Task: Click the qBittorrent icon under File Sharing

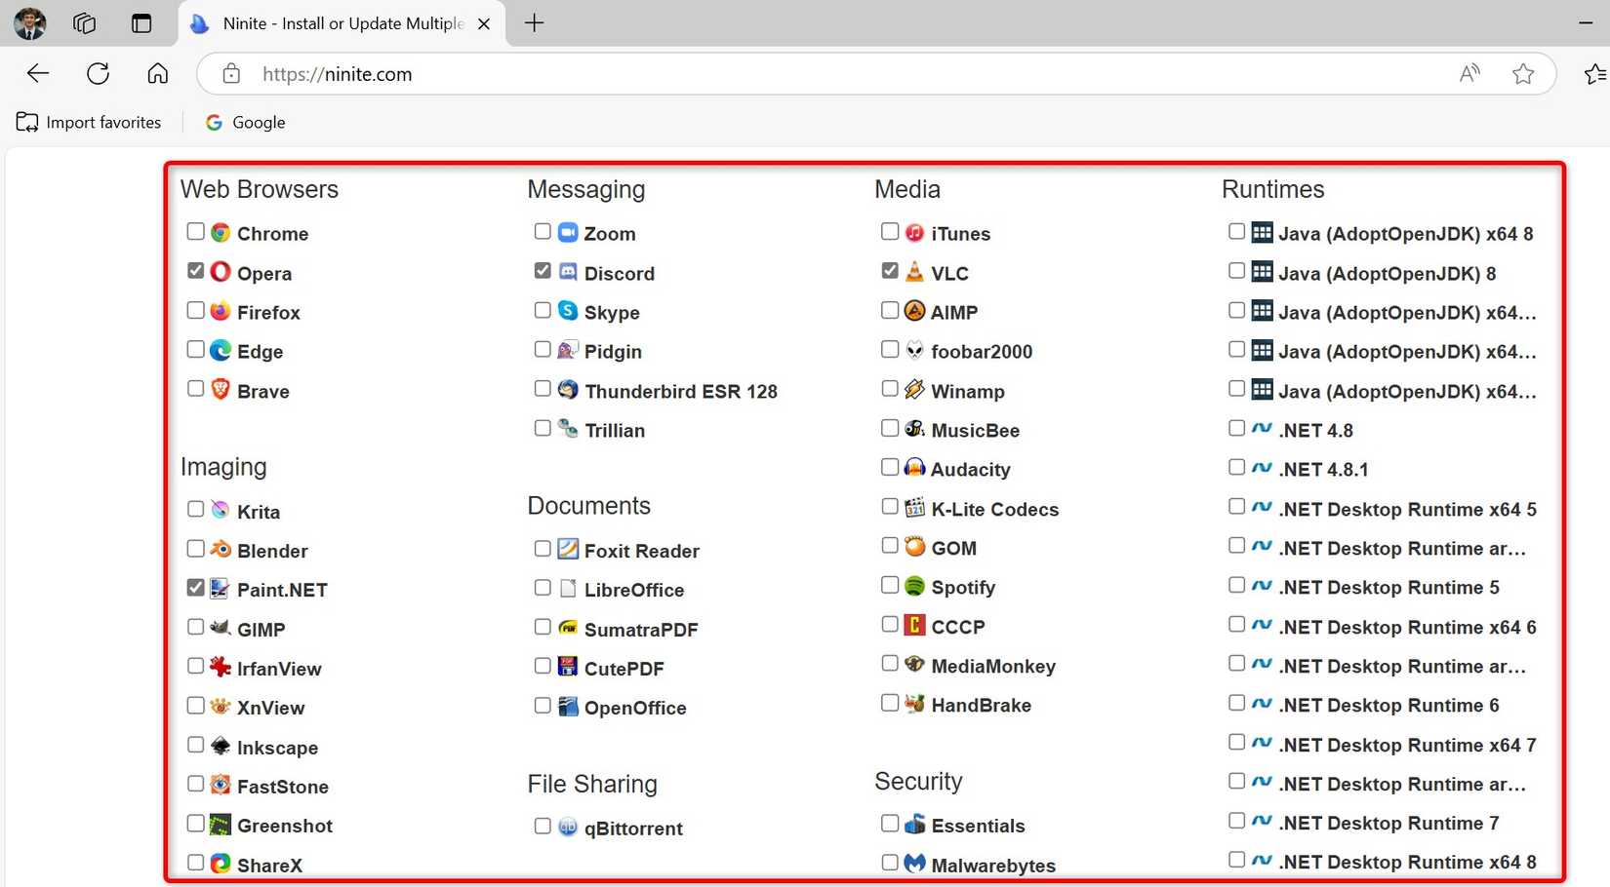Action: [567, 828]
